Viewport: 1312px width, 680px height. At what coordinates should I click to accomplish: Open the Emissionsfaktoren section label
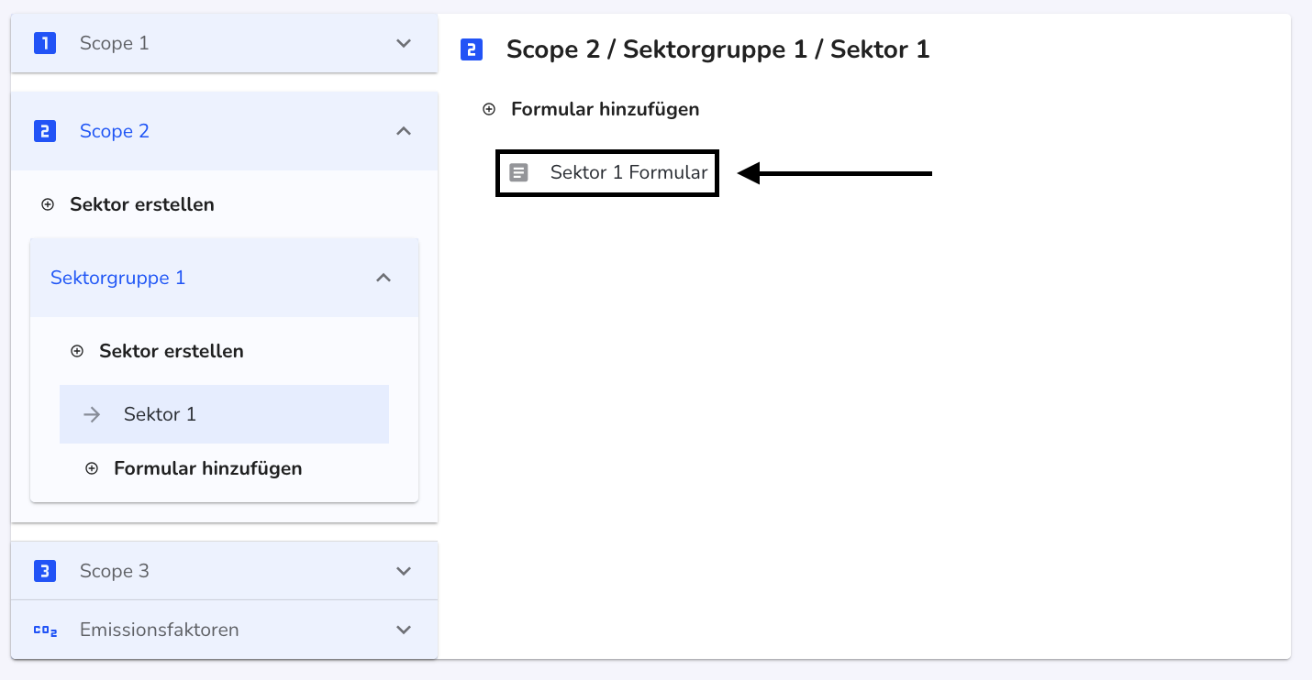(159, 630)
